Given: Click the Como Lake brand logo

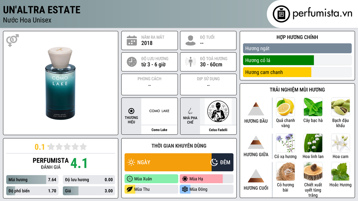Looking at the screenshot, I should coord(159,111).
